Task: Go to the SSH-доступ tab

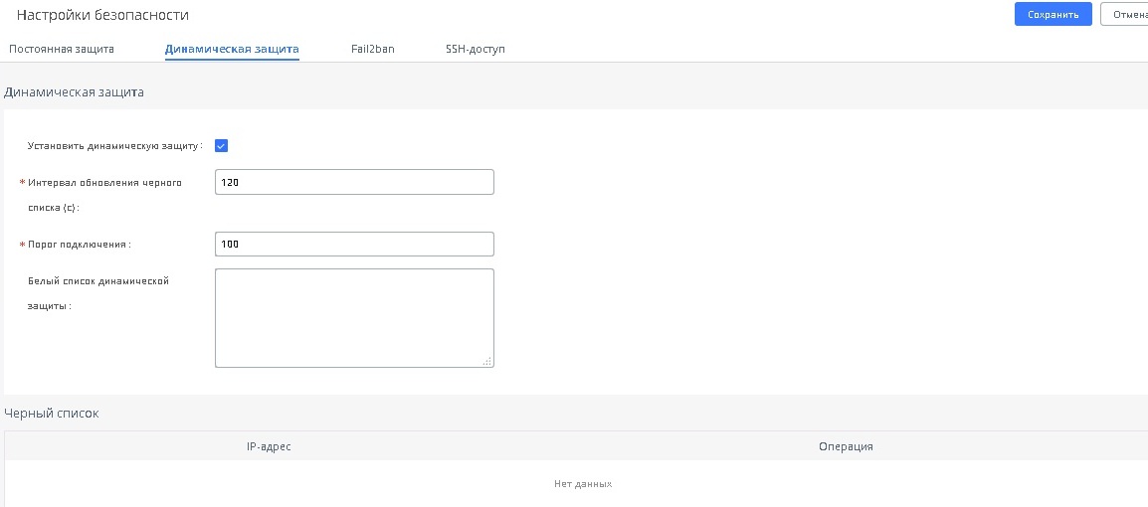Action: click(x=476, y=49)
